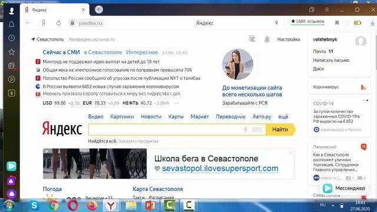Toggle battery saver icon in toolbar
The height and width of the screenshot is (212, 377).
pyautogui.click(x=358, y=23)
